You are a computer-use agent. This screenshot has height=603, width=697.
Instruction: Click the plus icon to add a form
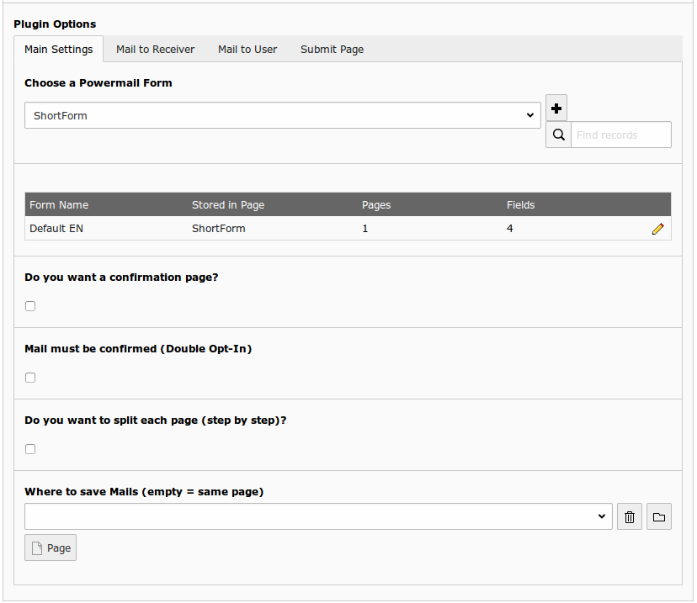pos(556,108)
